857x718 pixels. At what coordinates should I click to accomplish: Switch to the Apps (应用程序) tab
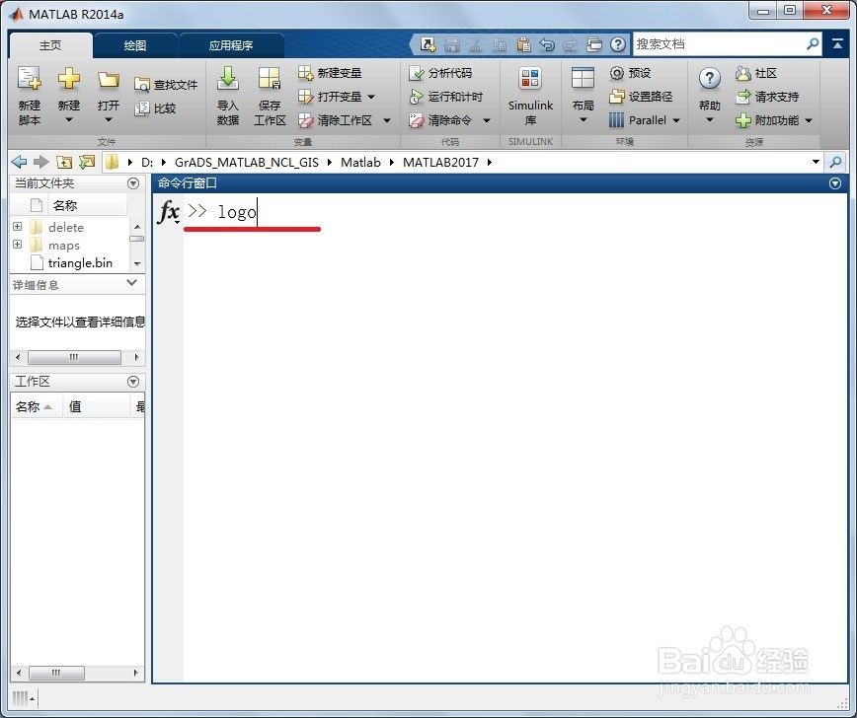231,45
